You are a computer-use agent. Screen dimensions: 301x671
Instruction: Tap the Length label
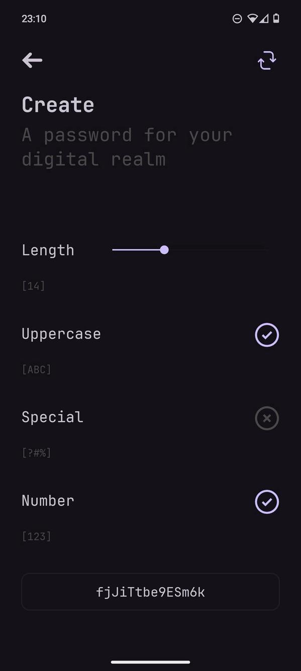(x=48, y=250)
